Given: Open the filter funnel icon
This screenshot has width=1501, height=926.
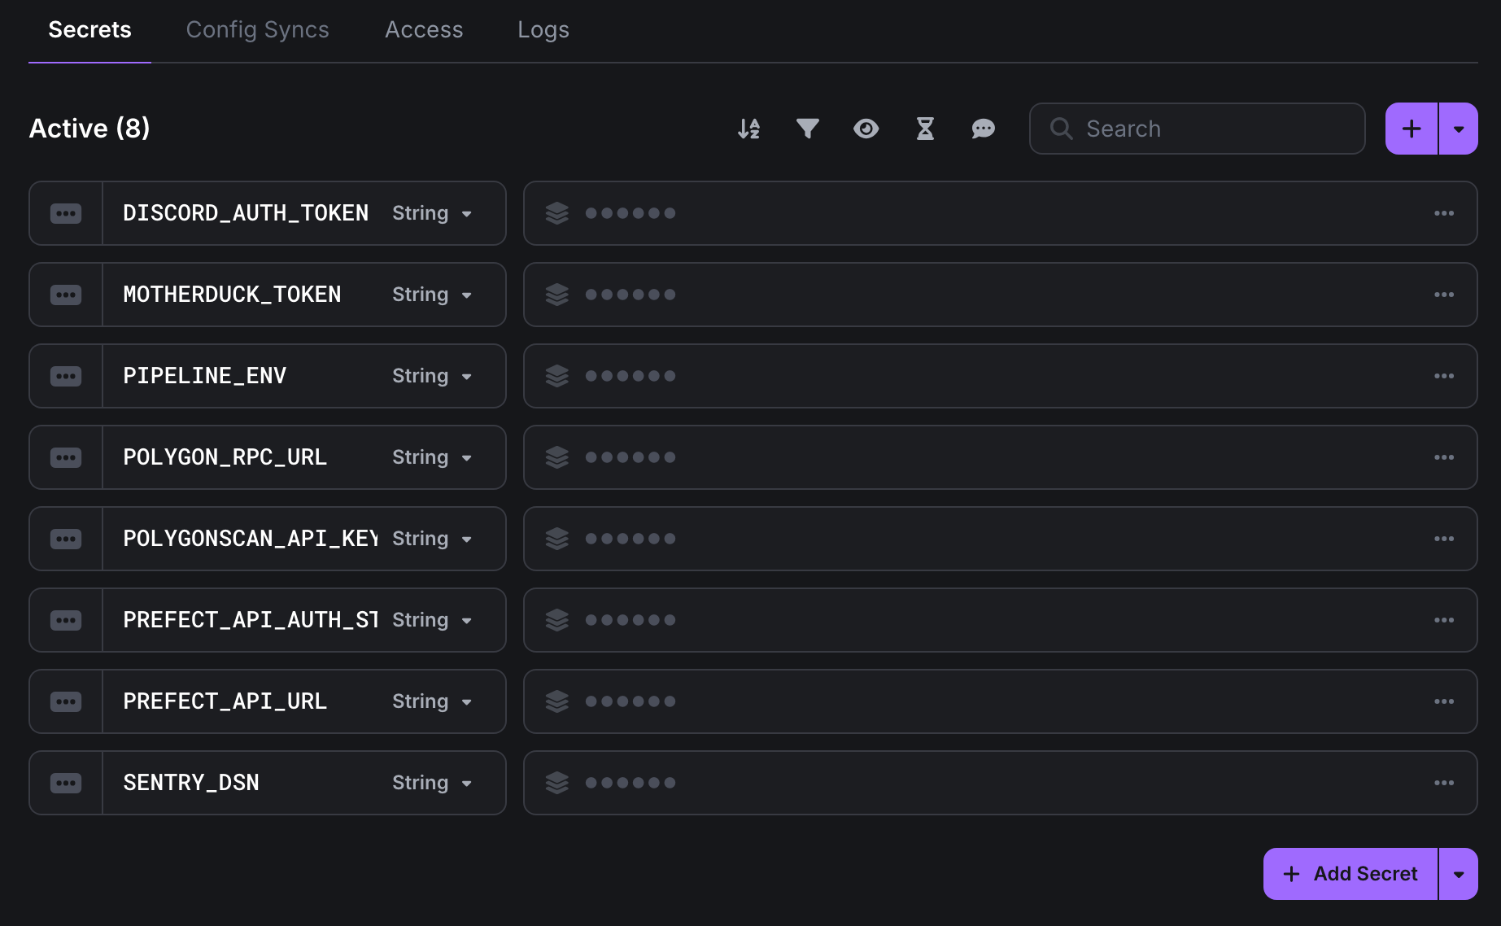Looking at the screenshot, I should click(807, 129).
